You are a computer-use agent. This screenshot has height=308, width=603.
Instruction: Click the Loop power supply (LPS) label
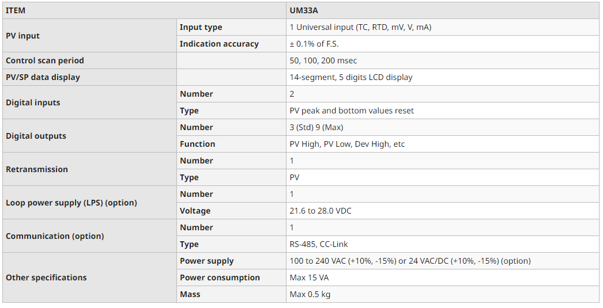point(71,203)
